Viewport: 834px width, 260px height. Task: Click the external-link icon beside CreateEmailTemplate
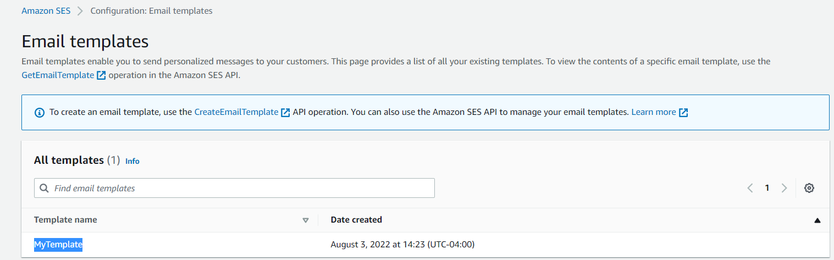(285, 112)
